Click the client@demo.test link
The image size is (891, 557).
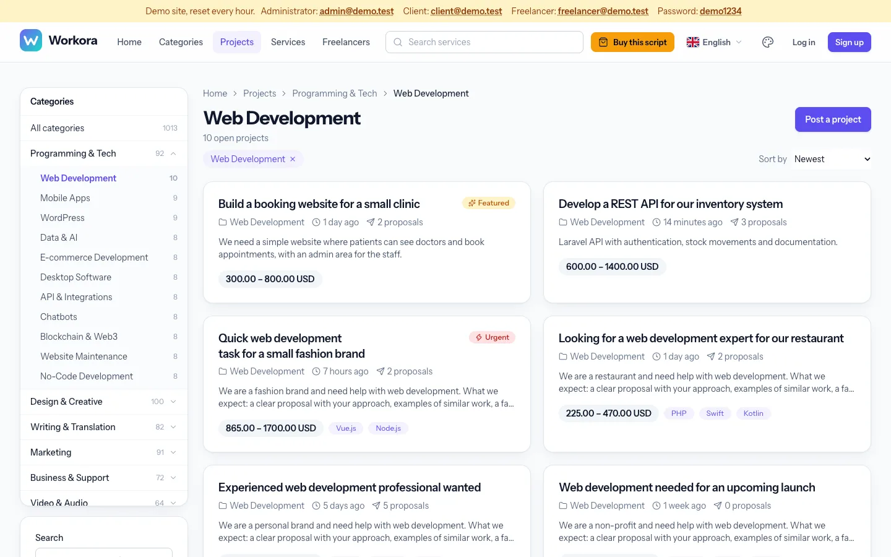click(x=467, y=11)
